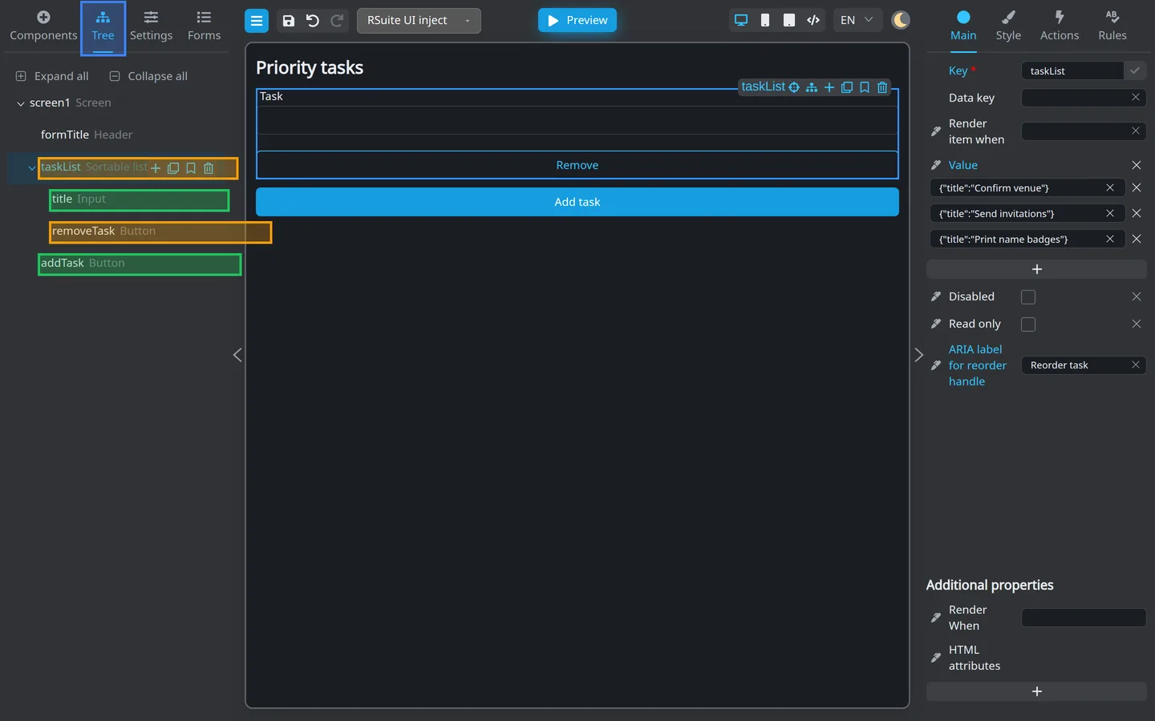Click the Add task button
The height and width of the screenshot is (721, 1155).
click(x=577, y=202)
